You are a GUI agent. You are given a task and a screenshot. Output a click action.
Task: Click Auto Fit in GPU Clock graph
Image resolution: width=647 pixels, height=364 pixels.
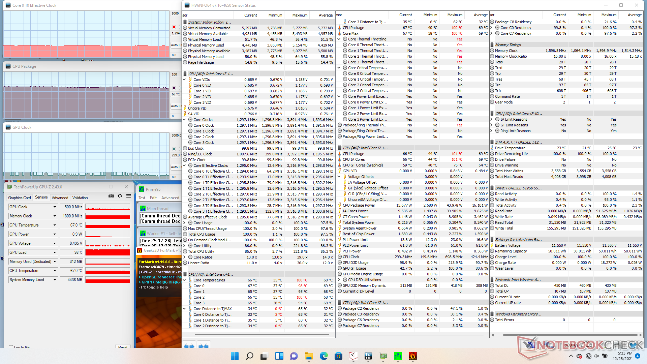(x=176, y=167)
